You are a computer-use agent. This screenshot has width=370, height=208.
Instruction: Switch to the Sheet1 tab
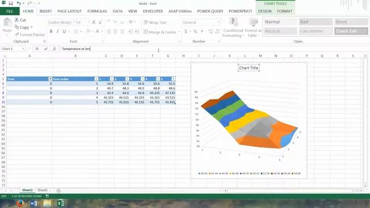click(42, 190)
